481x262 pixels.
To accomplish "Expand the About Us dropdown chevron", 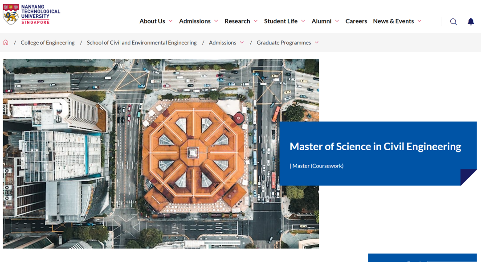I will (x=171, y=21).
